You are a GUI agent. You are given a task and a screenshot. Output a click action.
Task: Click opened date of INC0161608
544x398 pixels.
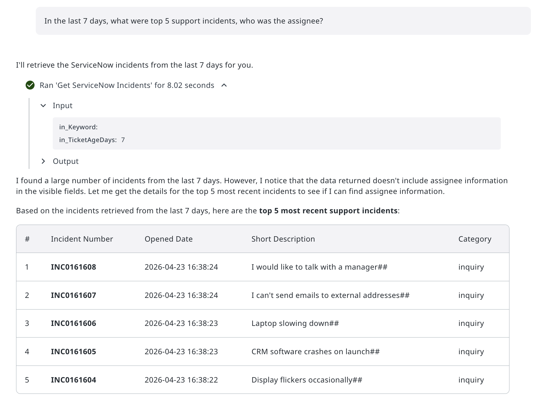(181, 267)
